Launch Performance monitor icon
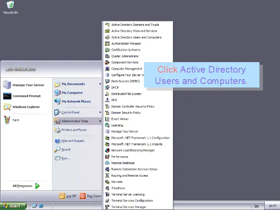The height and width of the screenshot is (210, 280). (107, 157)
